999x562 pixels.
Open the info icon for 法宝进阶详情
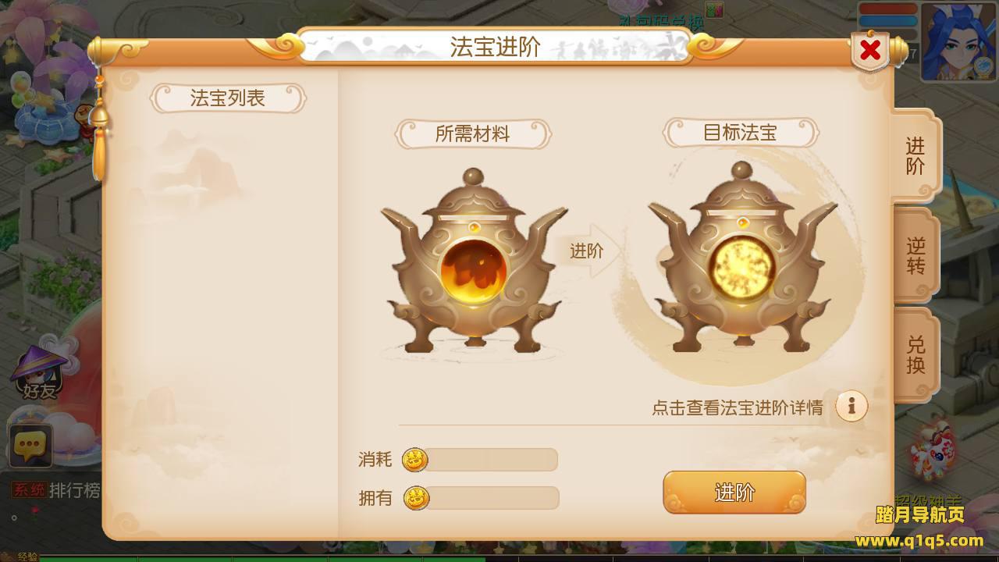click(x=851, y=406)
